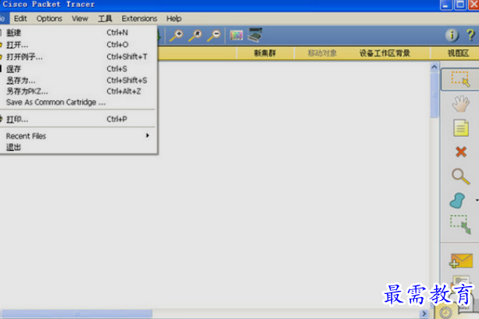Choose the red X Delete tool
Image resolution: width=479 pixels, height=319 pixels.
461,152
